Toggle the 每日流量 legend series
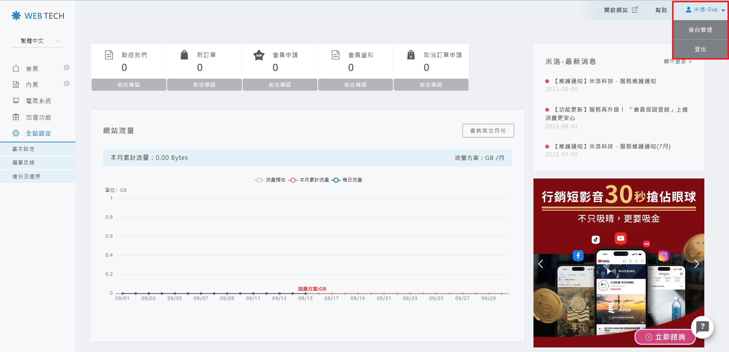729x352 pixels. coord(347,180)
